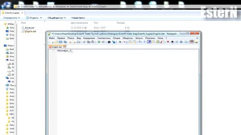
Task: Open the Replace dialog from its toolbar icon
Action: click(114, 42)
